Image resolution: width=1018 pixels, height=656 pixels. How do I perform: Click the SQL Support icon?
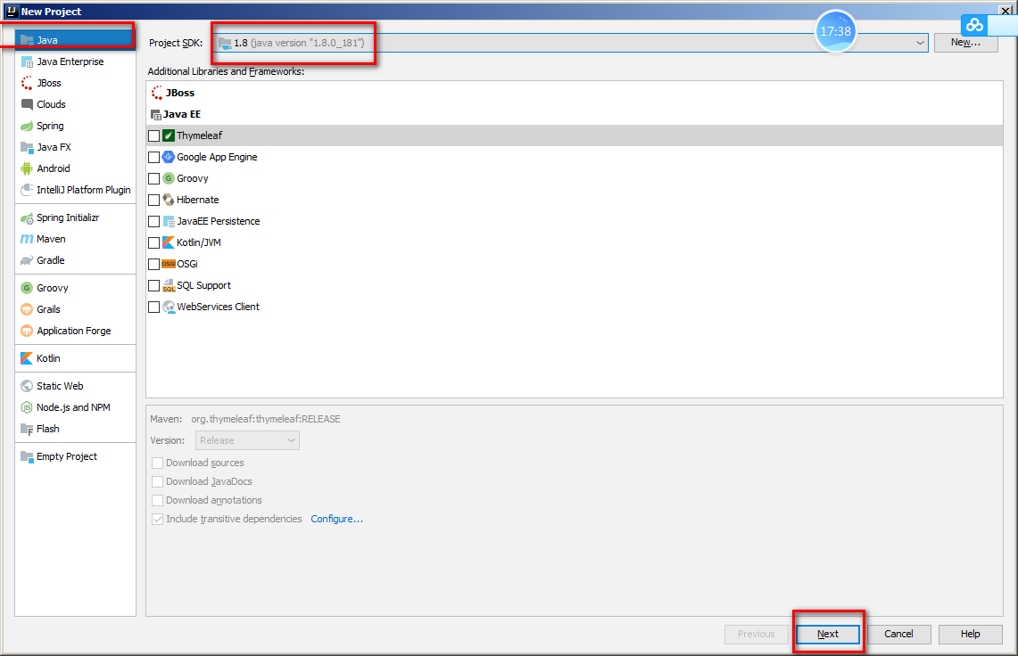(x=169, y=285)
